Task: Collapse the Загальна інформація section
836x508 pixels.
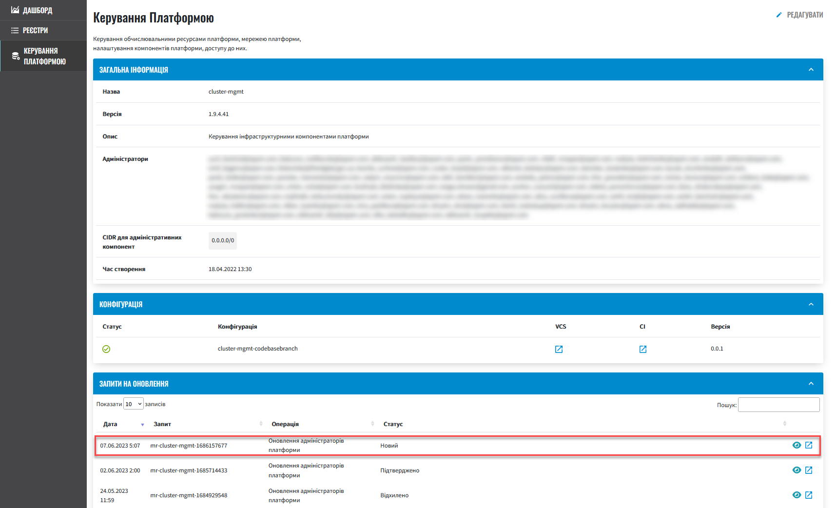Action: point(811,70)
